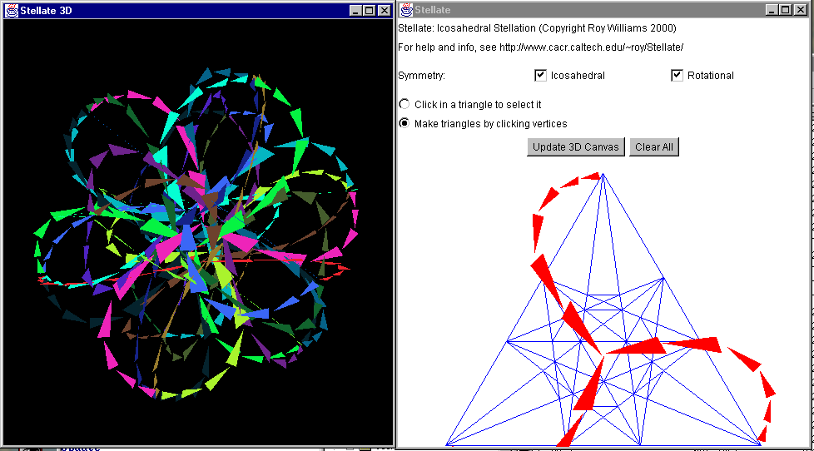Screen dimensions: 814x451
Task: Close the Stellate control window
Action: point(800,10)
